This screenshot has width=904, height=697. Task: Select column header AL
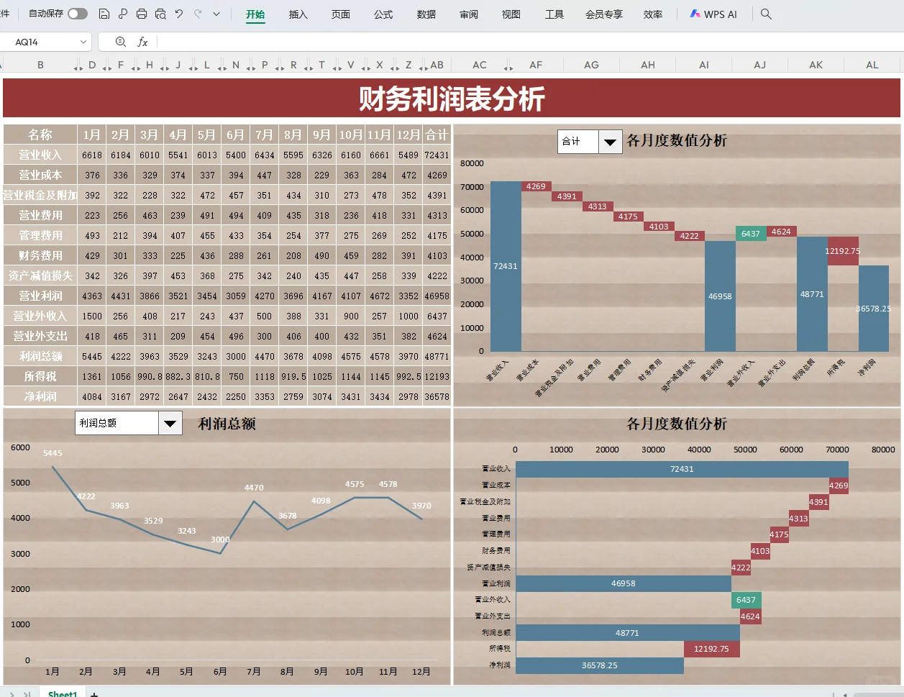point(872,65)
